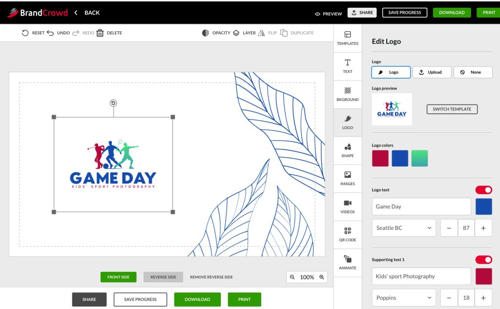Open the Layer ordering tool
Image resolution: width=500 pixels, height=309 pixels.
(244, 33)
